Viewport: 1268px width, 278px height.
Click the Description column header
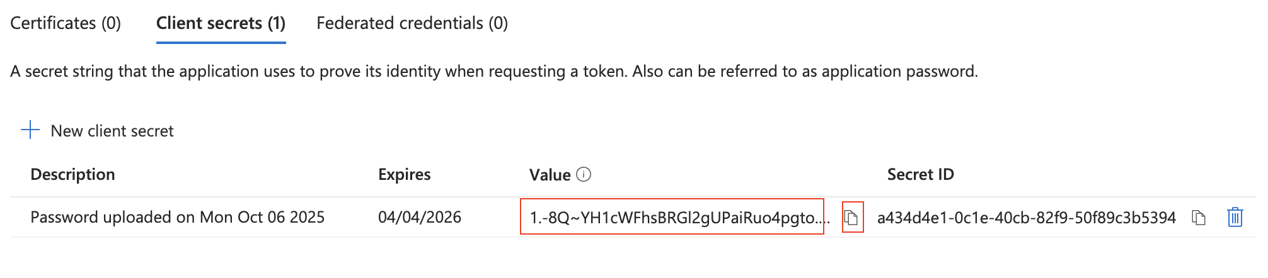point(72,174)
